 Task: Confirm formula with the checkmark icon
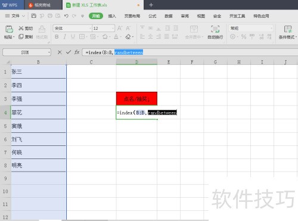tap(69, 52)
